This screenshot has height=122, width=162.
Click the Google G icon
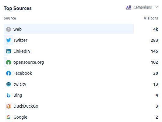coord(9,117)
